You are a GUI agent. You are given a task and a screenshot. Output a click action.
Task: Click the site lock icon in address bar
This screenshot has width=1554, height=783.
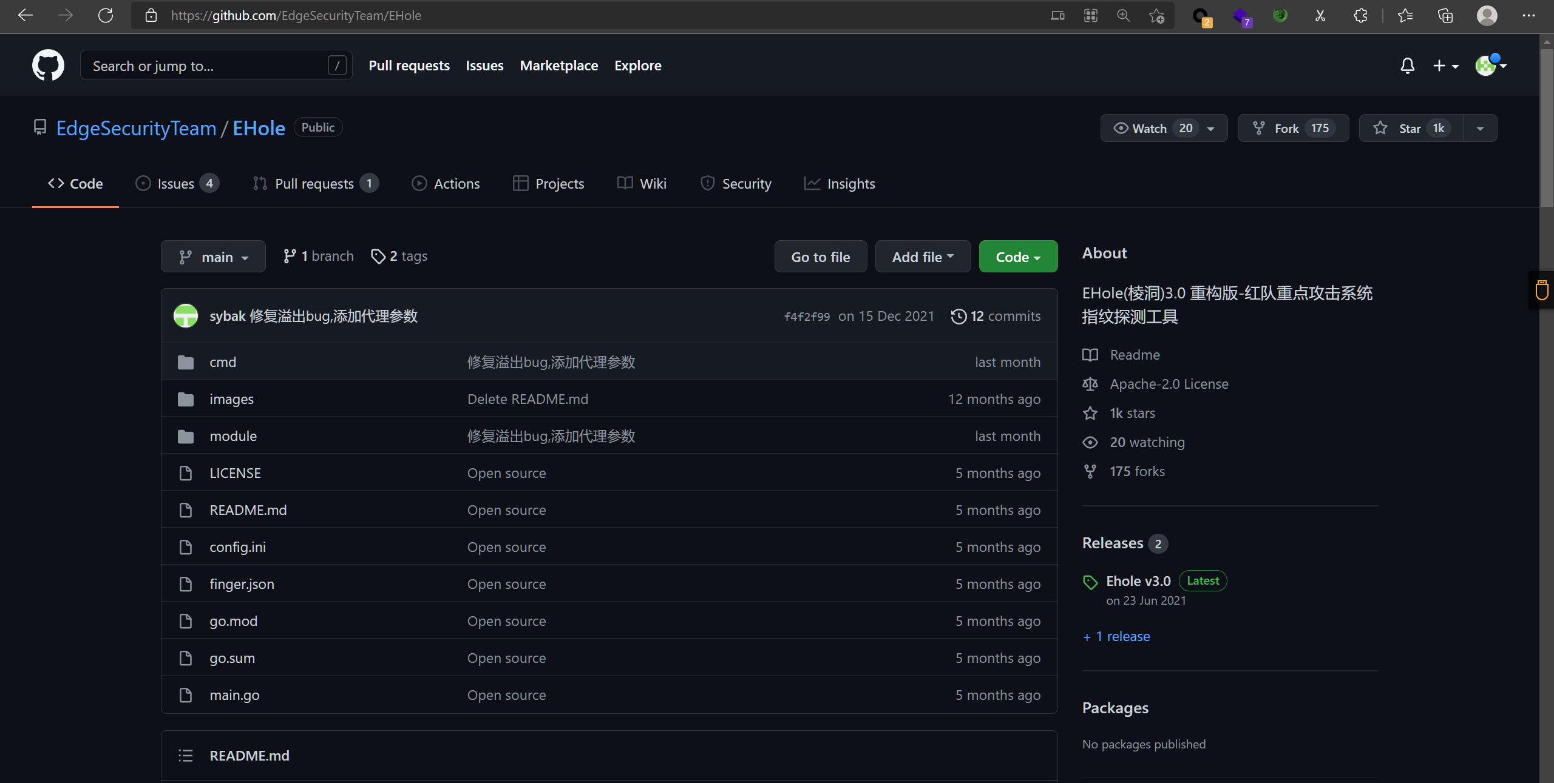tap(151, 16)
